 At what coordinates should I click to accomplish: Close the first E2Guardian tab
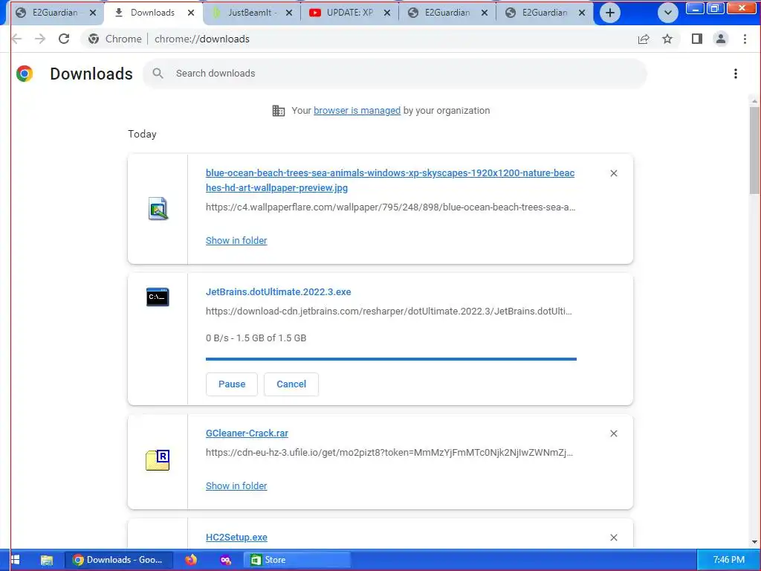(93, 13)
